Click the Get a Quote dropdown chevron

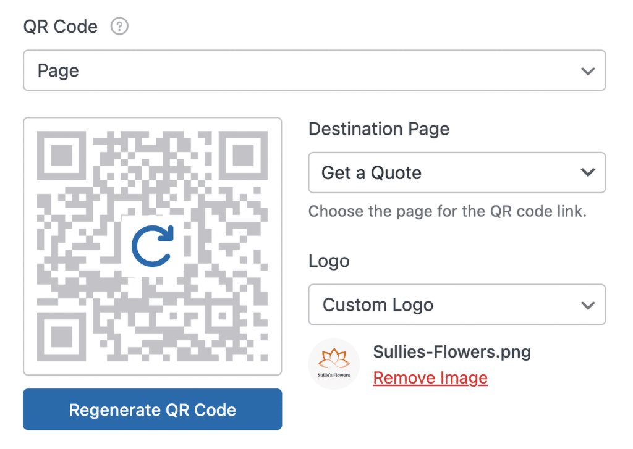coord(588,173)
